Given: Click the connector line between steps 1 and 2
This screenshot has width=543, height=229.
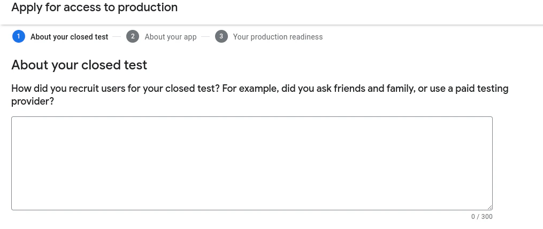Looking at the screenshot, I should coord(117,37).
